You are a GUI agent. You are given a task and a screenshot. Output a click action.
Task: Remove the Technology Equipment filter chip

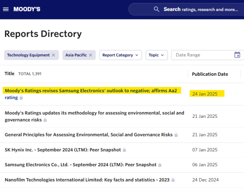pyautogui.click(x=53, y=55)
